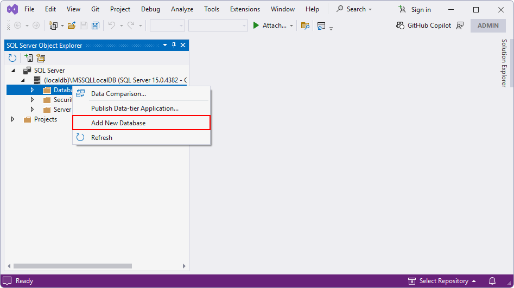Click the scroll right arrow in explorer

[184, 266]
